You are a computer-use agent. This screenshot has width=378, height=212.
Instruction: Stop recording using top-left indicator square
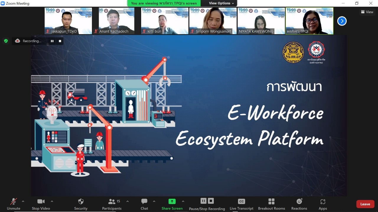(60, 41)
